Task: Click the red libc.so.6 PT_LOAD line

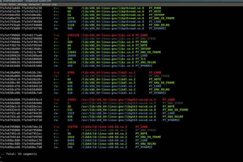Action: pyautogui.click(x=73, y=35)
